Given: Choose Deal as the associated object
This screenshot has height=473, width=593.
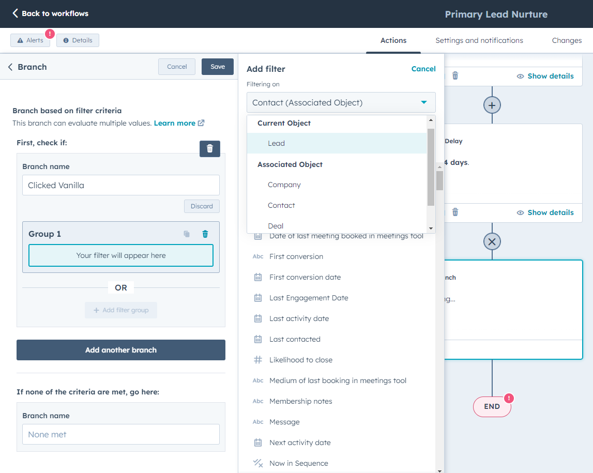Looking at the screenshot, I should point(276,226).
